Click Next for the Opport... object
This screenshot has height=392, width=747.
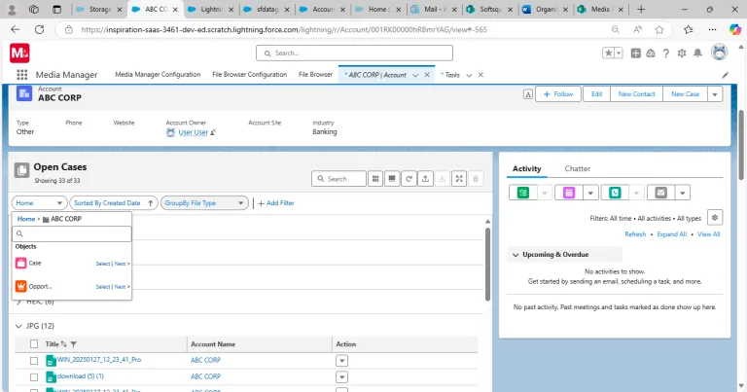pos(122,287)
